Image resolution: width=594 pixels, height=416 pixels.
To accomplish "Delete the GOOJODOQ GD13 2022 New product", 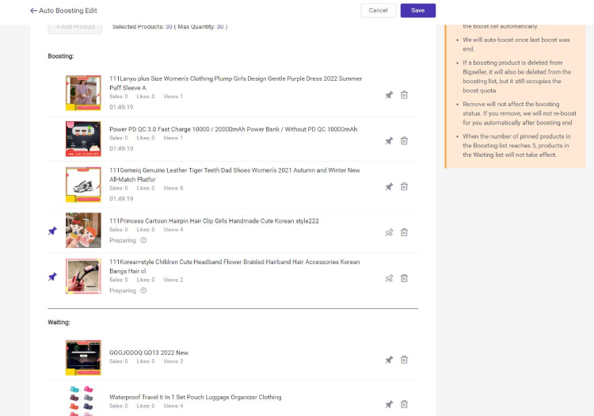I will click(404, 360).
